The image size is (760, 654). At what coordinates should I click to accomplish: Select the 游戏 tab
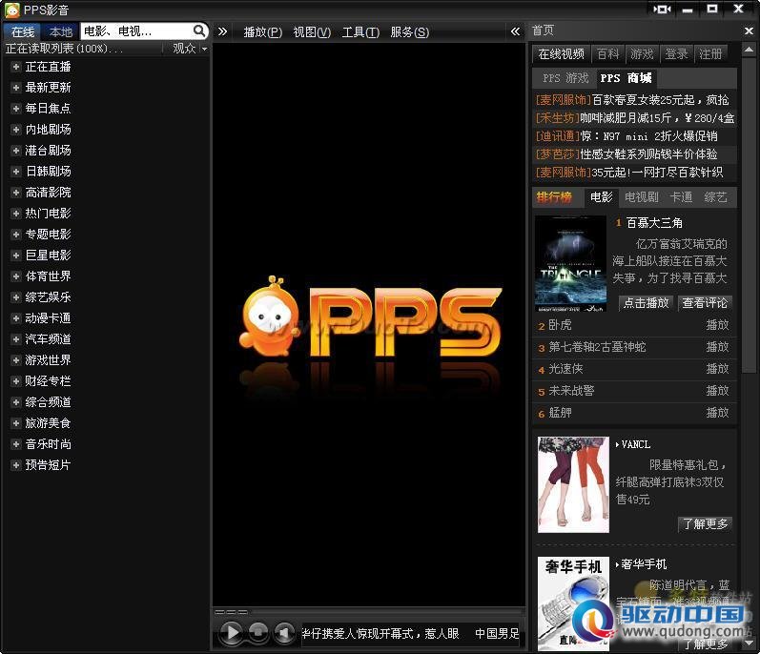(642, 53)
